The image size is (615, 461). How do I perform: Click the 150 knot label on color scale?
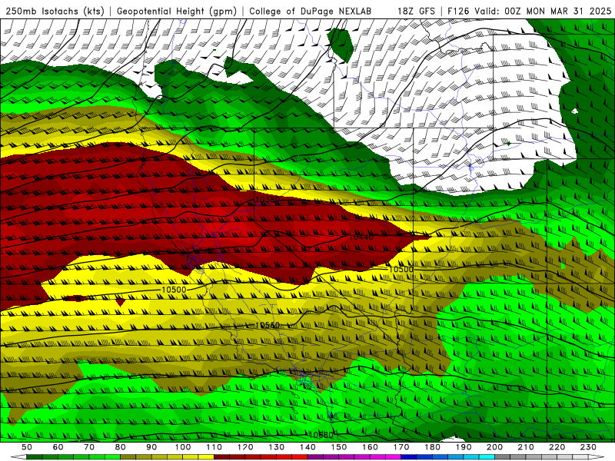pos(339,447)
